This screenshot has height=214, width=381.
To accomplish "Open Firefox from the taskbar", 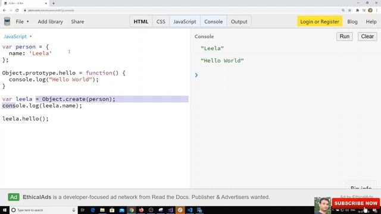I will pos(141,210).
